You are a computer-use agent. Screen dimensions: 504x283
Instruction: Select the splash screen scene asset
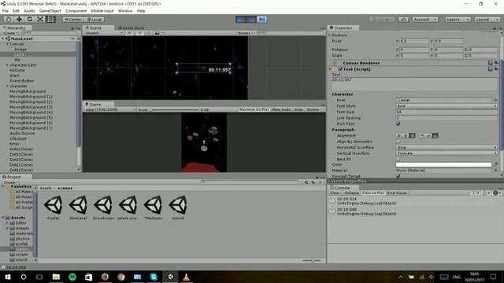(x=128, y=207)
